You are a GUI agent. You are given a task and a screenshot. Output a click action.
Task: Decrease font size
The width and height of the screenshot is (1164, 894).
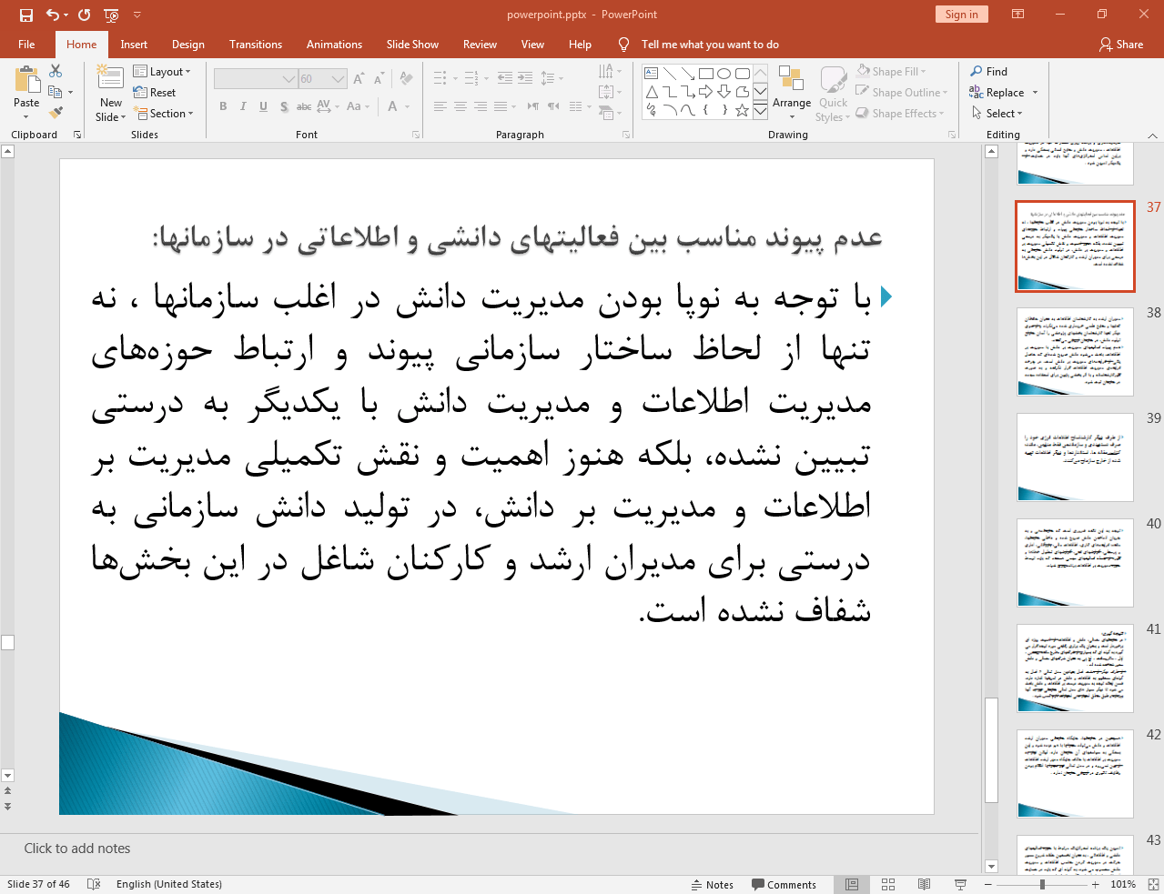(x=379, y=79)
